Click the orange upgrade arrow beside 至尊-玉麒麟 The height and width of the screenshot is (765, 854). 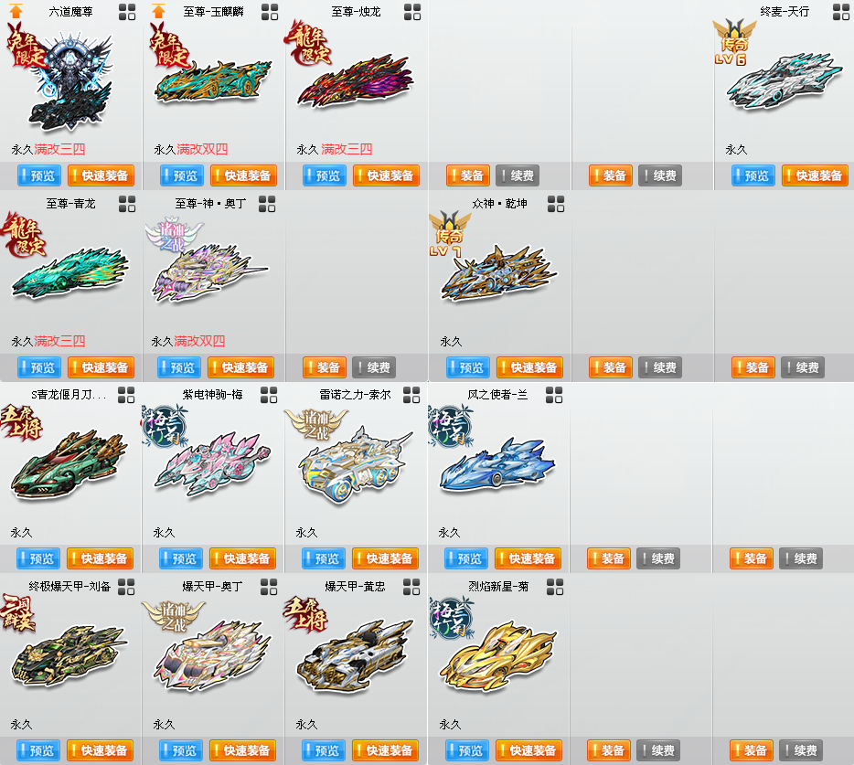(158, 11)
